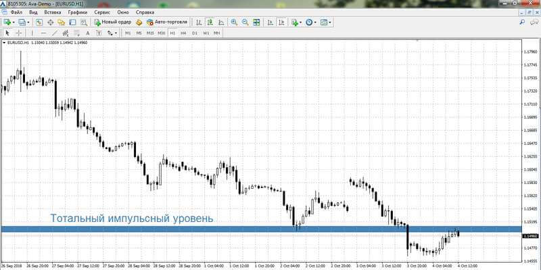Click the 1.16470 price scale label

point(530,143)
